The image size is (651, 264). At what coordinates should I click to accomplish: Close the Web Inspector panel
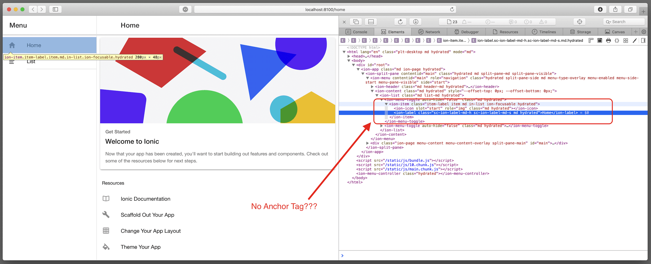pos(344,22)
